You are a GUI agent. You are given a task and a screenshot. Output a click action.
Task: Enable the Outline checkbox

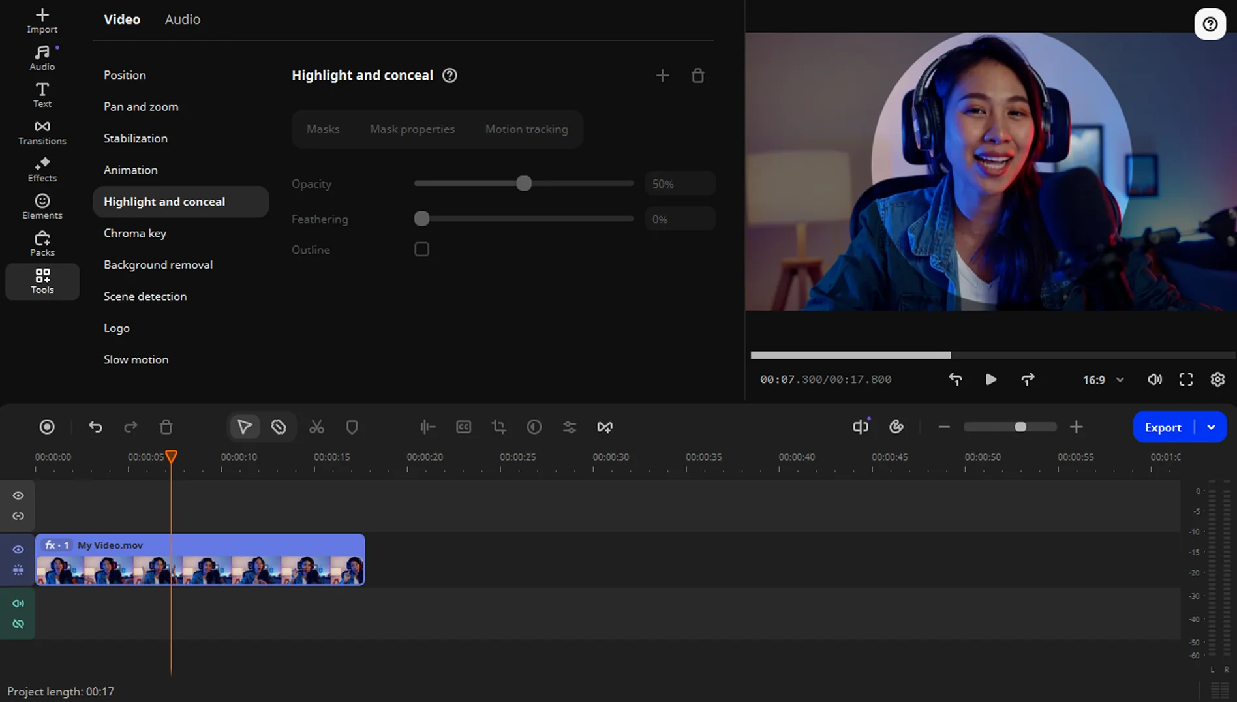tap(421, 250)
